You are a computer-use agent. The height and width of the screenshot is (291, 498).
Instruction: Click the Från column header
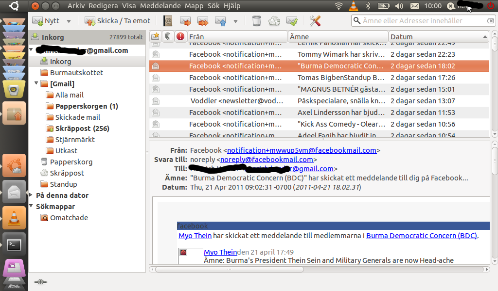coord(237,37)
